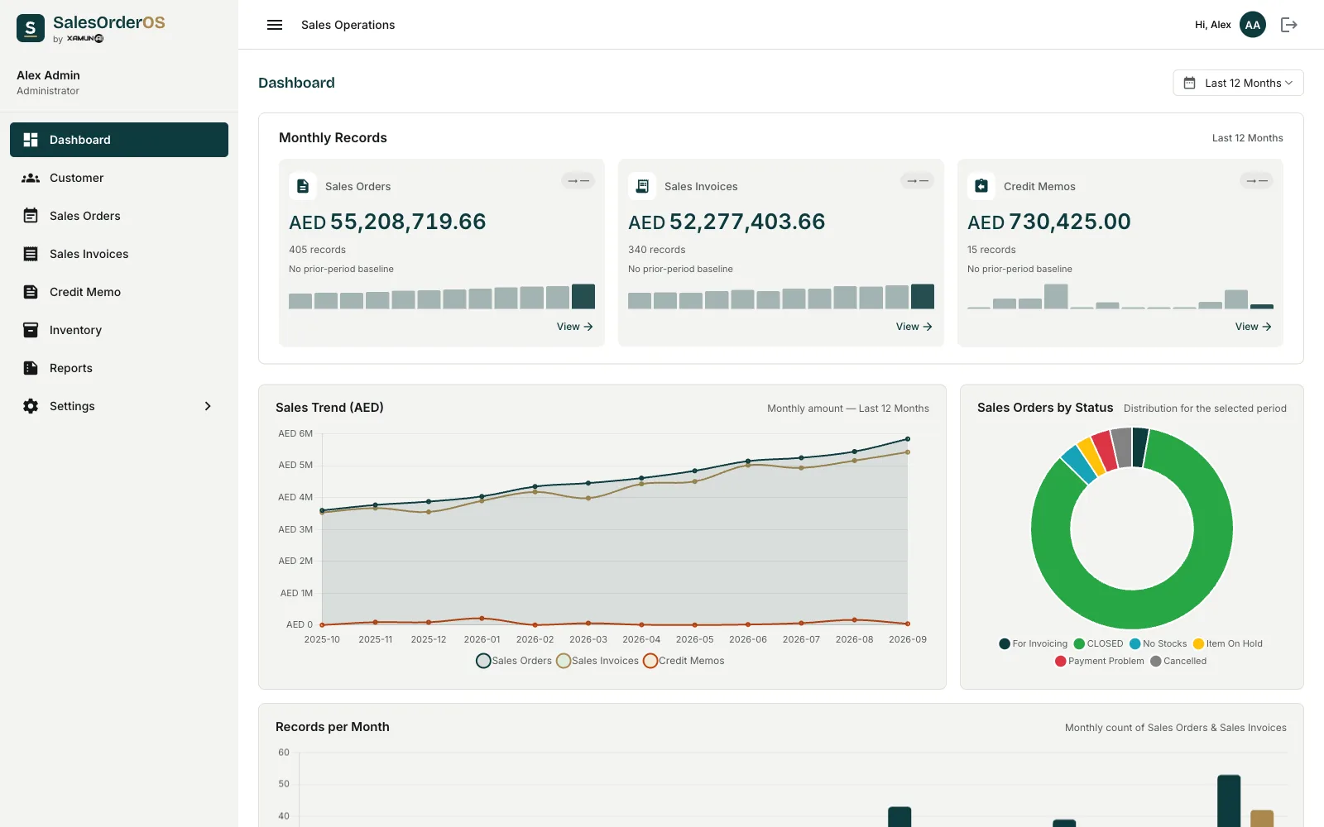Click the Sales Orders card document icon
Screen dimensions: 1324x827
(x=303, y=186)
